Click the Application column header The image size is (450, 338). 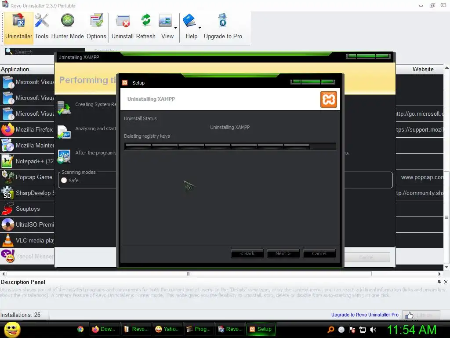(27, 69)
